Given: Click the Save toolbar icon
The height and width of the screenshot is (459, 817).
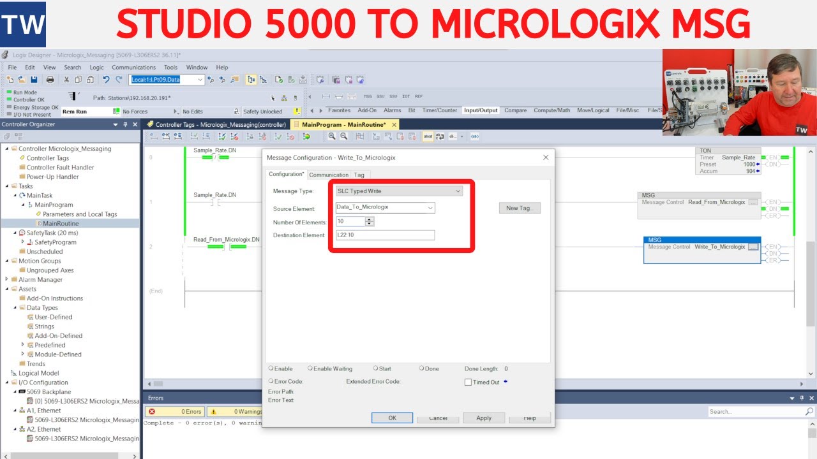Looking at the screenshot, I should coord(34,80).
